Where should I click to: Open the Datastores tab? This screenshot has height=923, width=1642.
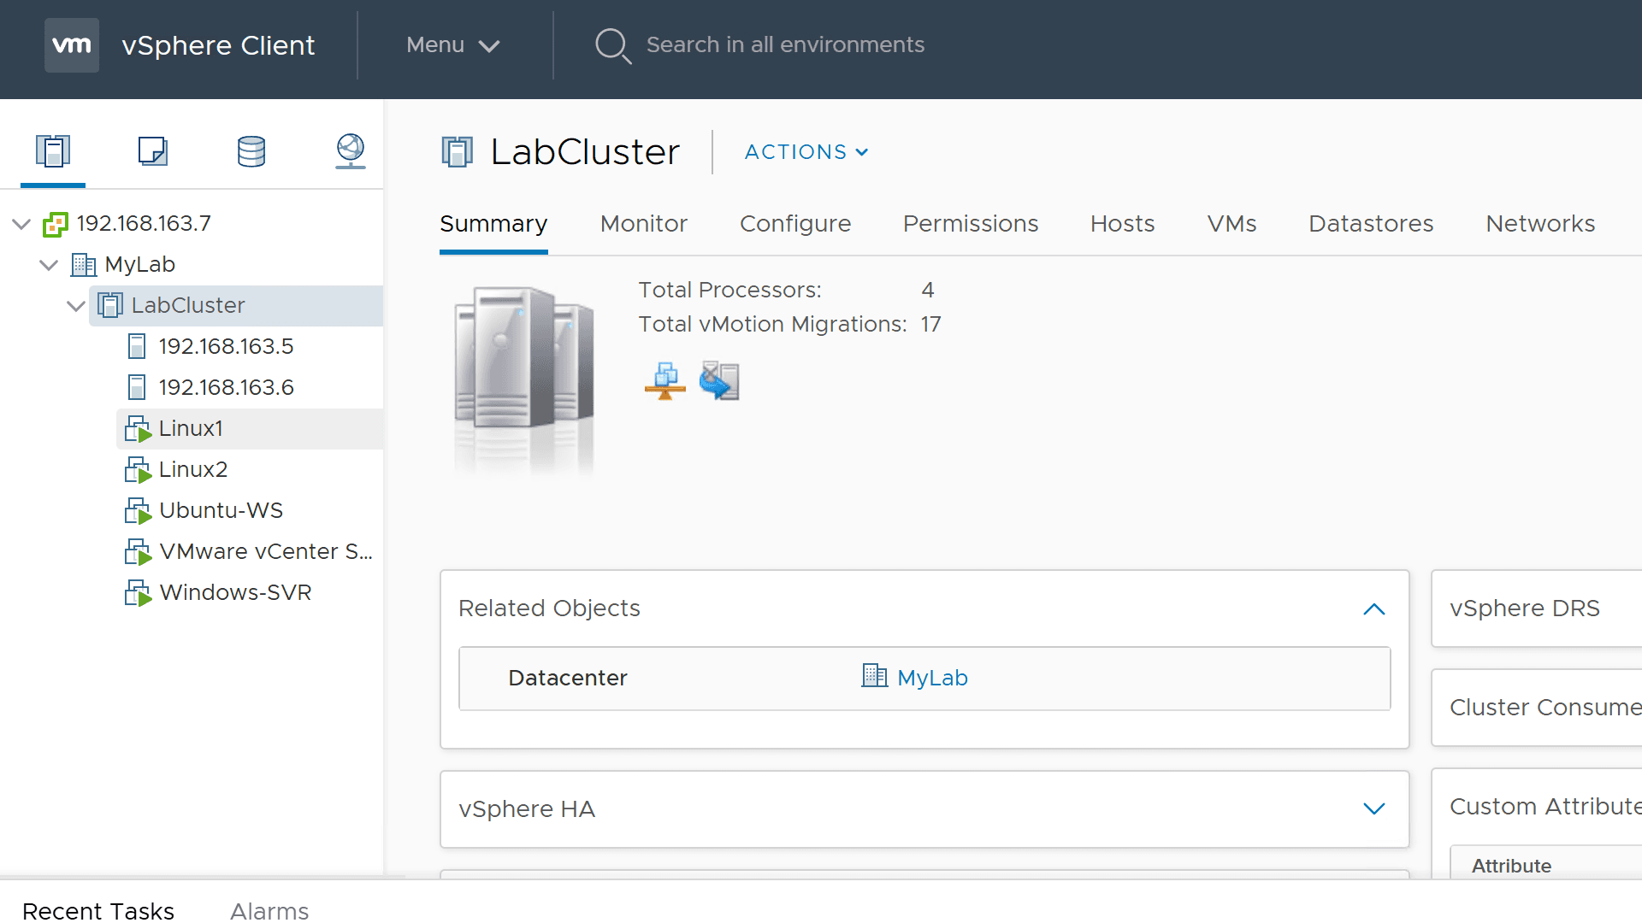coord(1371,224)
